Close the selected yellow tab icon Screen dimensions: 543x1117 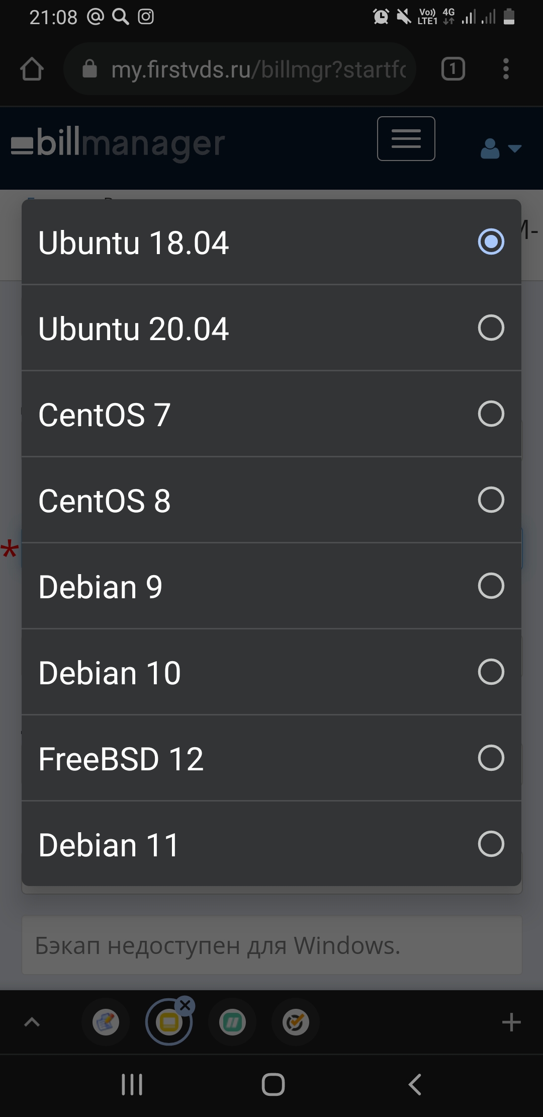point(185,1006)
